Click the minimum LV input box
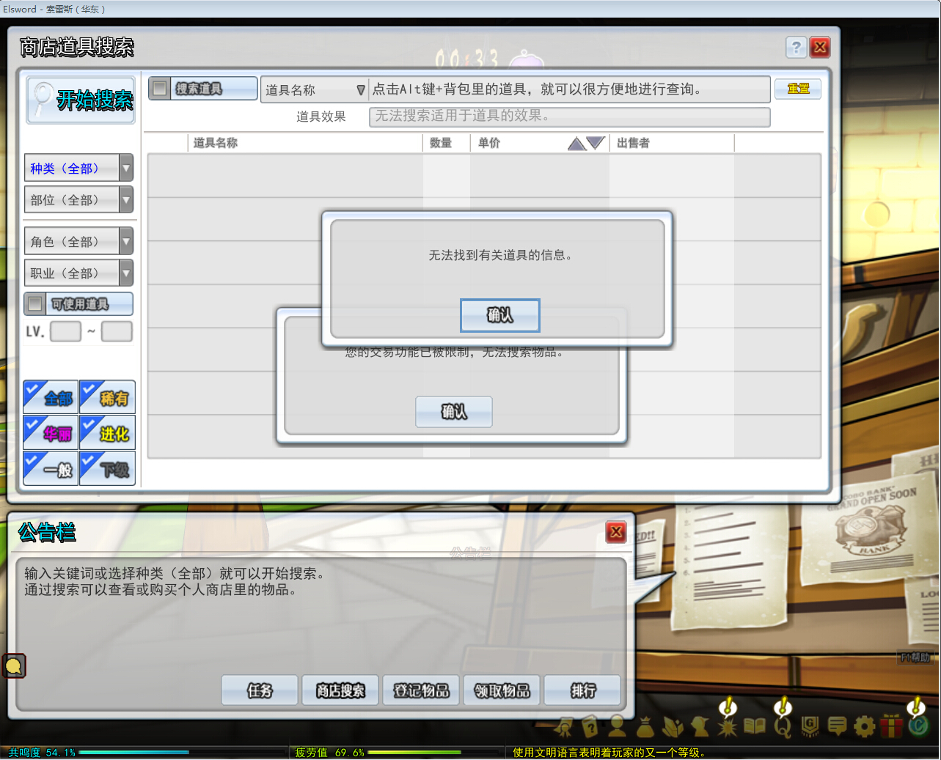The height and width of the screenshot is (760, 941). [x=65, y=331]
